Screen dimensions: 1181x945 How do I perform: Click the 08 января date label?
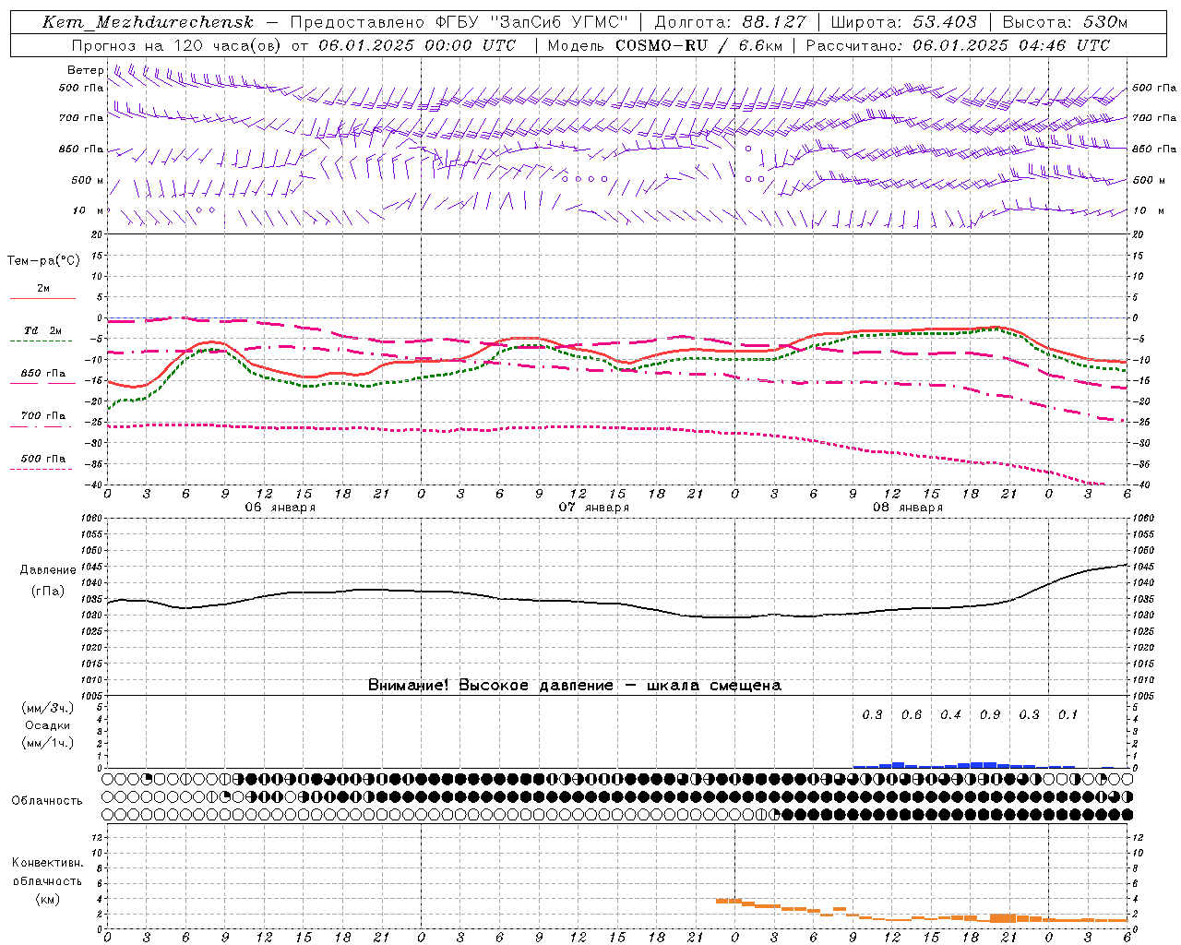point(907,508)
